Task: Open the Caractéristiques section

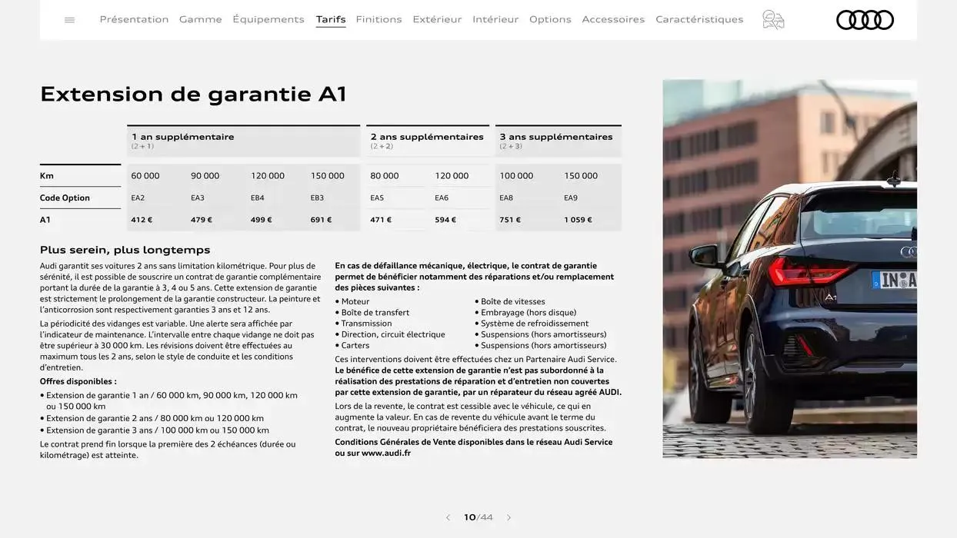Action: tap(699, 18)
